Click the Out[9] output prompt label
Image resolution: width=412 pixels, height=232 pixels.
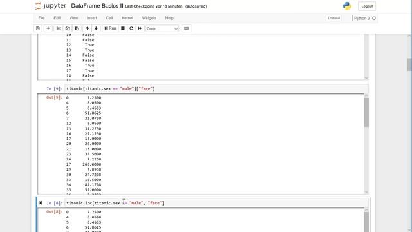coord(55,97)
